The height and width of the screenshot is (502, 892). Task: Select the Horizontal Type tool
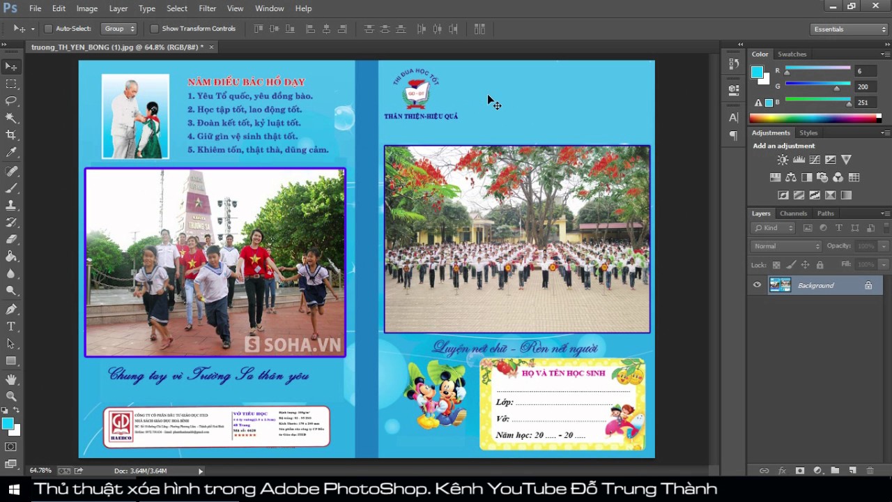(11, 326)
